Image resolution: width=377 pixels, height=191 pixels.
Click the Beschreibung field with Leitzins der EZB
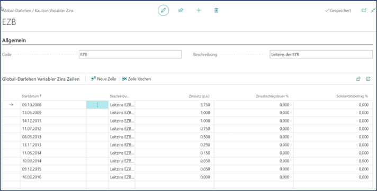pyautogui.click(x=321, y=55)
